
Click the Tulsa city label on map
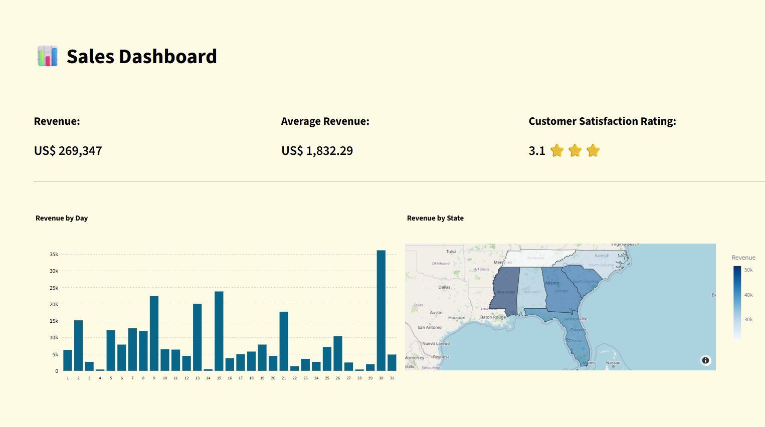(x=451, y=252)
